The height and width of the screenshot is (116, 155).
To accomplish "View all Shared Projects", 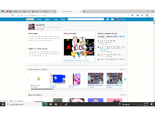I will [123, 70].
